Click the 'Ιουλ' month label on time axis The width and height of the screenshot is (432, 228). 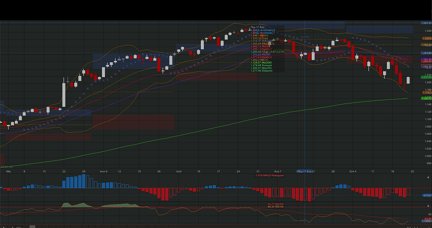click(x=179, y=171)
